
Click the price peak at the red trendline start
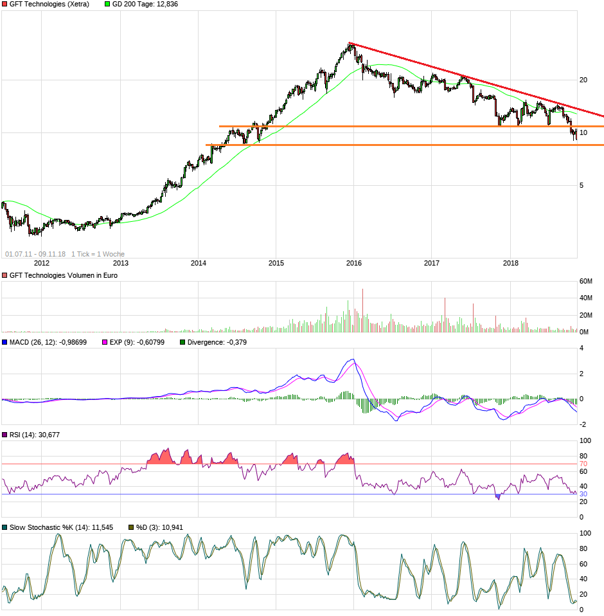(x=350, y=44)
